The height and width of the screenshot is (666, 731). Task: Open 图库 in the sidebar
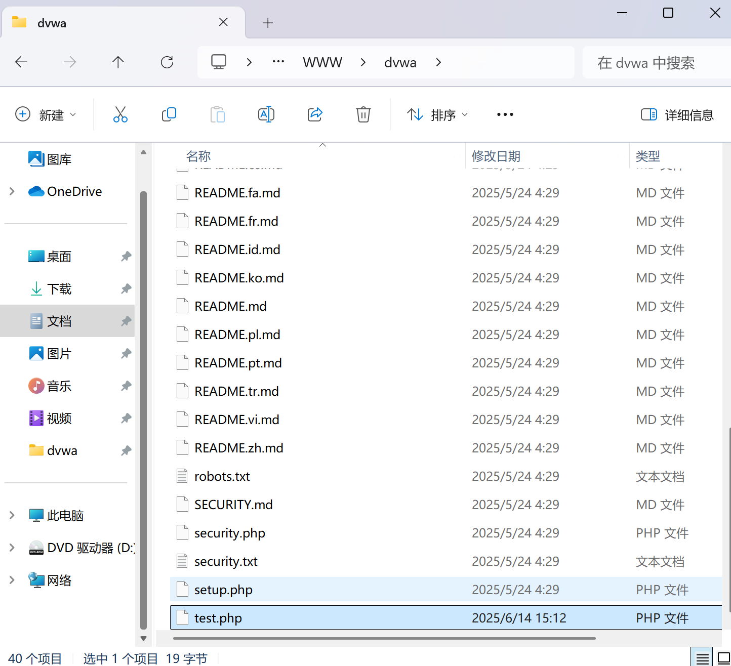50,159
